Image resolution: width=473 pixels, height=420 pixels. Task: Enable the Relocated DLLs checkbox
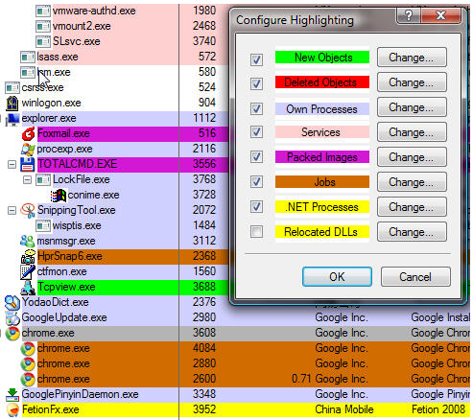tap(256, 232)
